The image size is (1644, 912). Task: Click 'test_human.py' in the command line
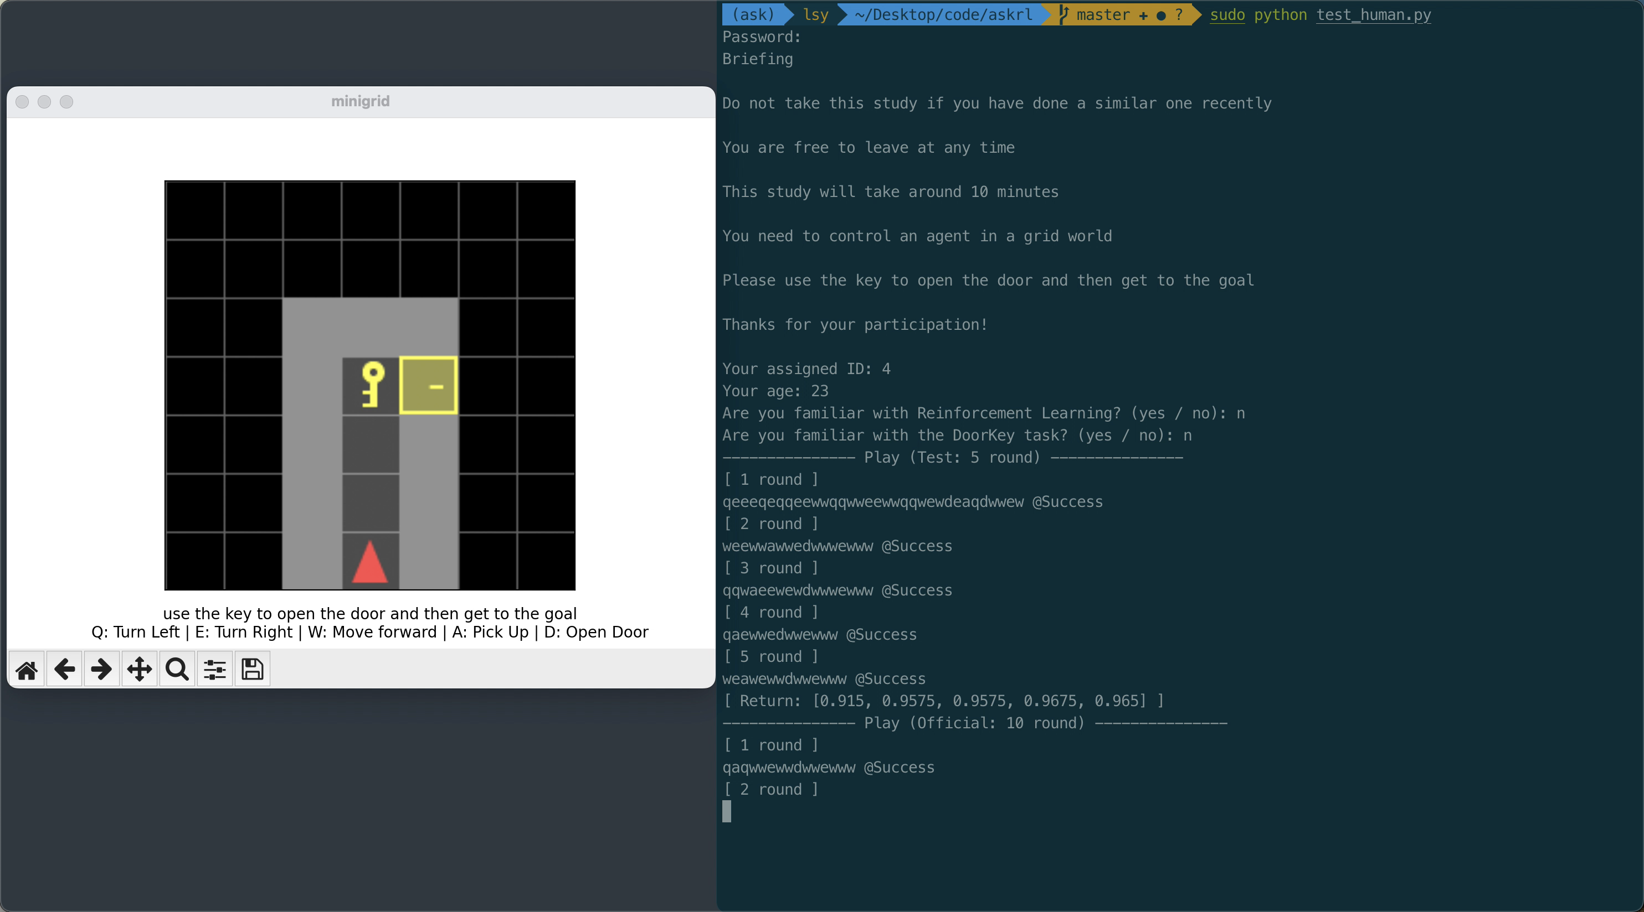tap(1373, 15)
